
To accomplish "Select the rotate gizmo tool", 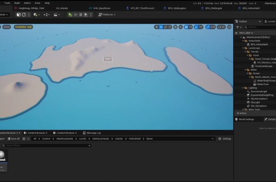I will click(x=166, y=27).
